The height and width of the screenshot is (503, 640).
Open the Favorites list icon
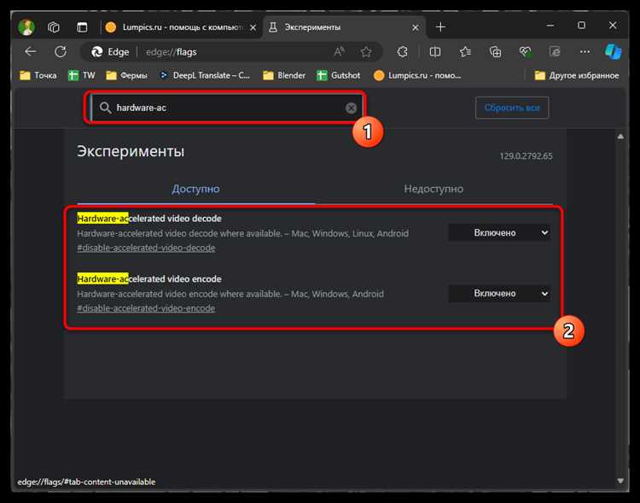[x=465, y=51]
